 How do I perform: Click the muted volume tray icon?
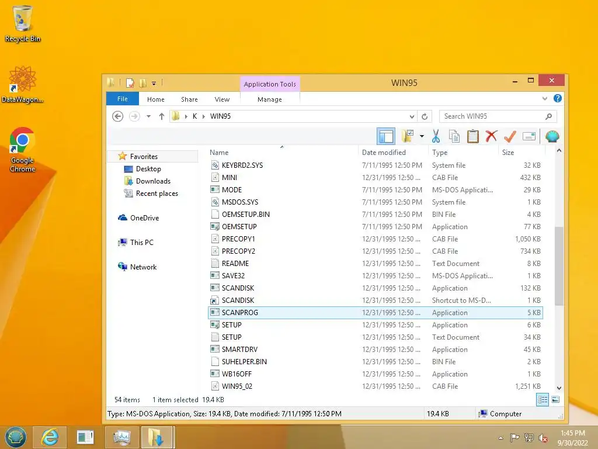point(543,438)
